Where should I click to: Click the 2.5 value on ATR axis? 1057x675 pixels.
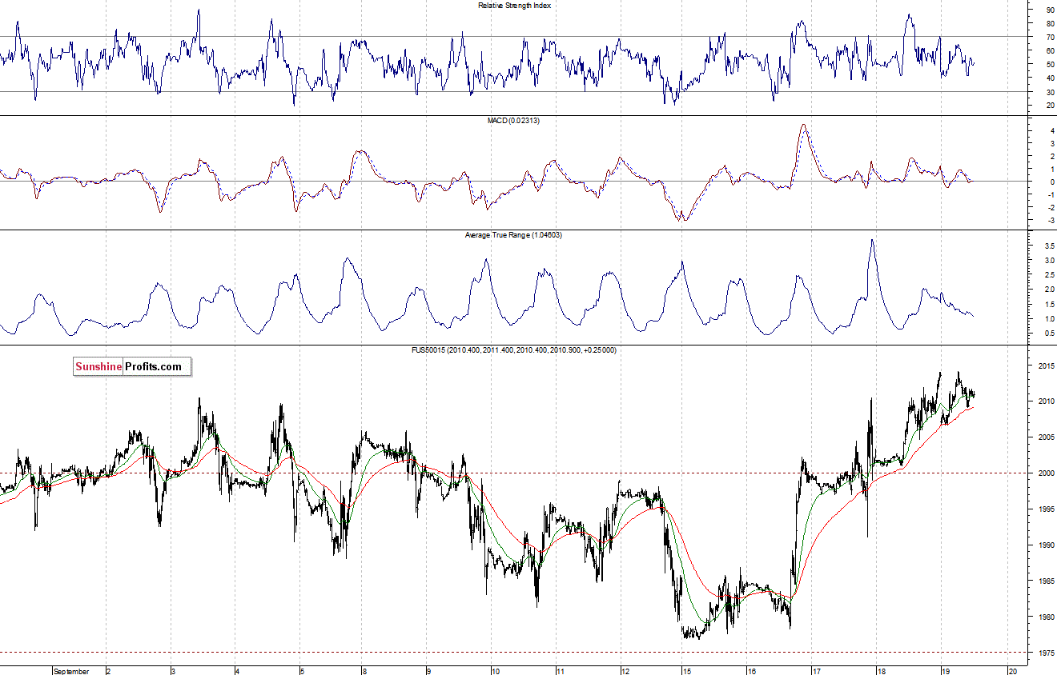coord(1049,275)
